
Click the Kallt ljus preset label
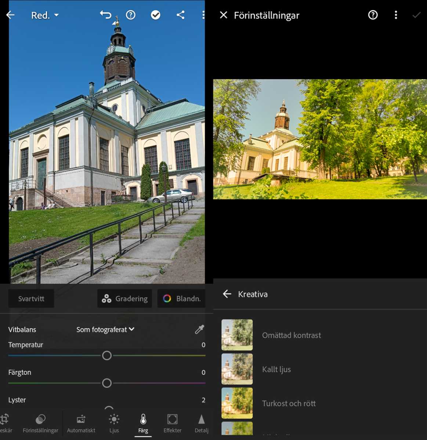click(x=276, y=369)
